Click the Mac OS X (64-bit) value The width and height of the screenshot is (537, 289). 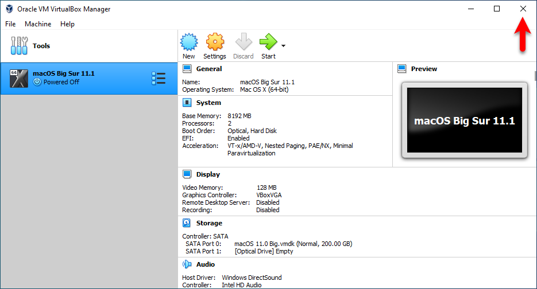(x=264, y=89)
